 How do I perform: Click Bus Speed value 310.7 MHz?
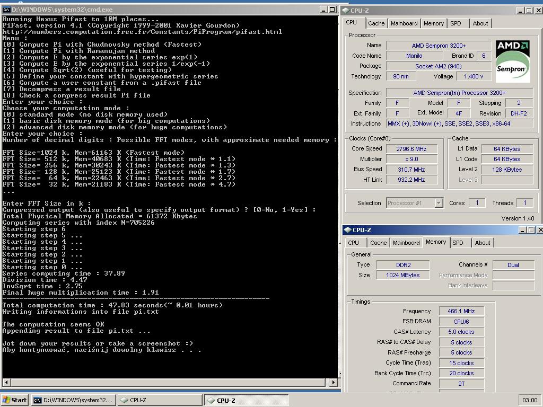[x=411, y=170]
